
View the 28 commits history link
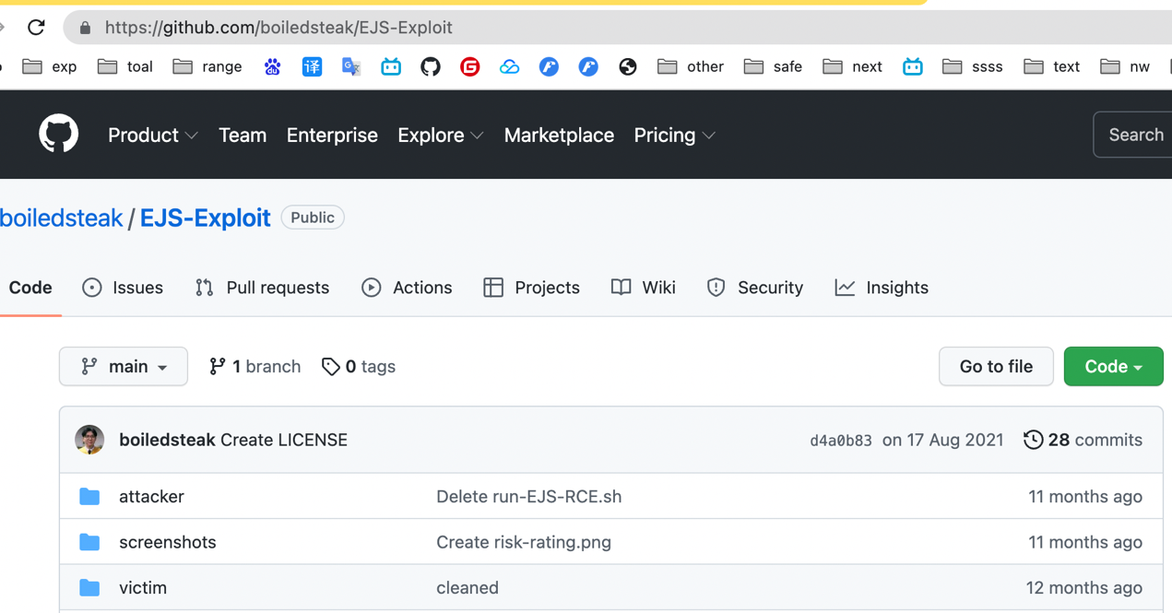pyautogui.click(x=1083, y=440)
